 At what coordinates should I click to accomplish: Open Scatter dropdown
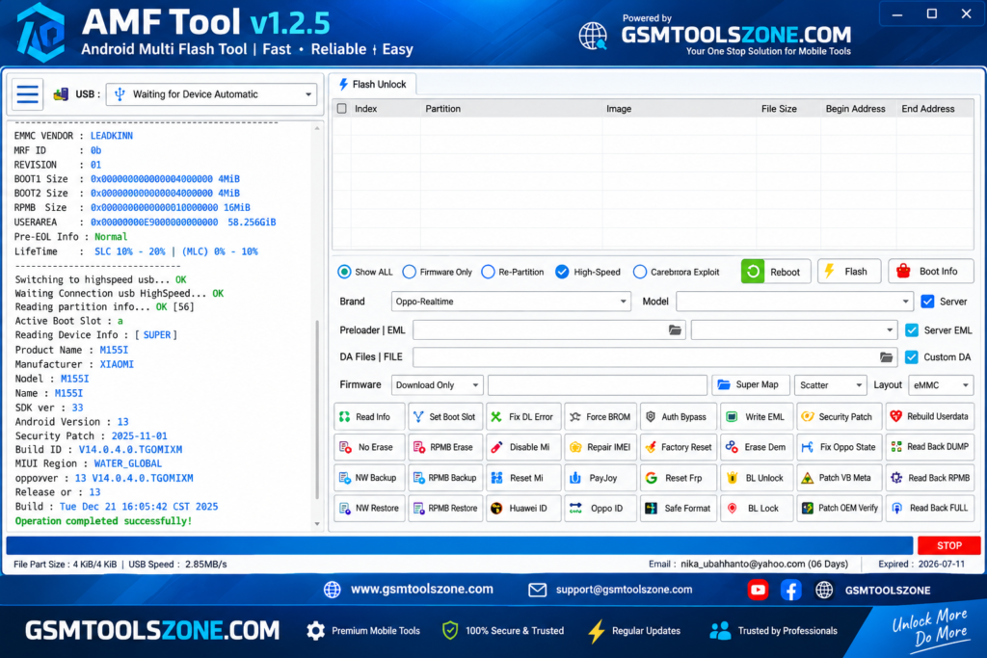click(x=830, y=385)
